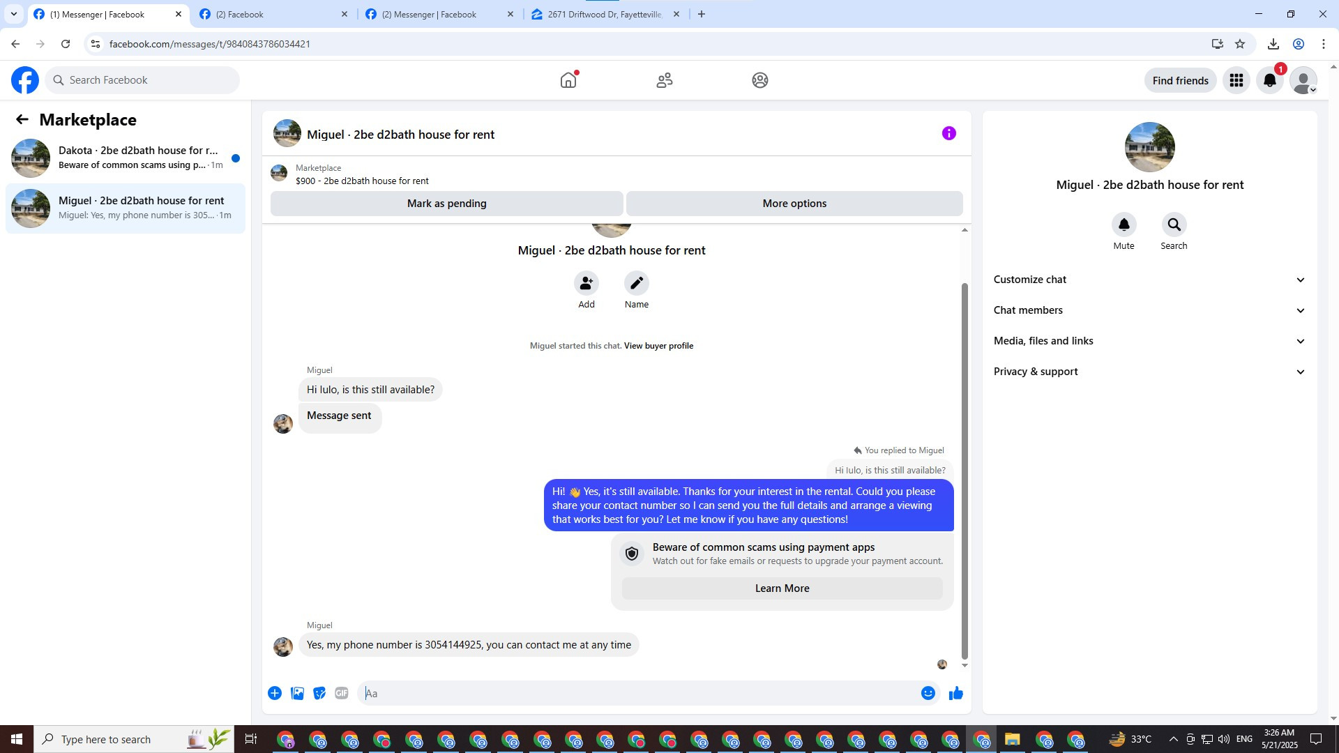Go back from Marketplace chats

pyautogui.click(x=22, y=119)
